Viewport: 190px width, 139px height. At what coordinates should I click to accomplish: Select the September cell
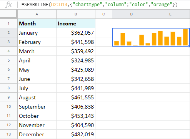[37, 107]
